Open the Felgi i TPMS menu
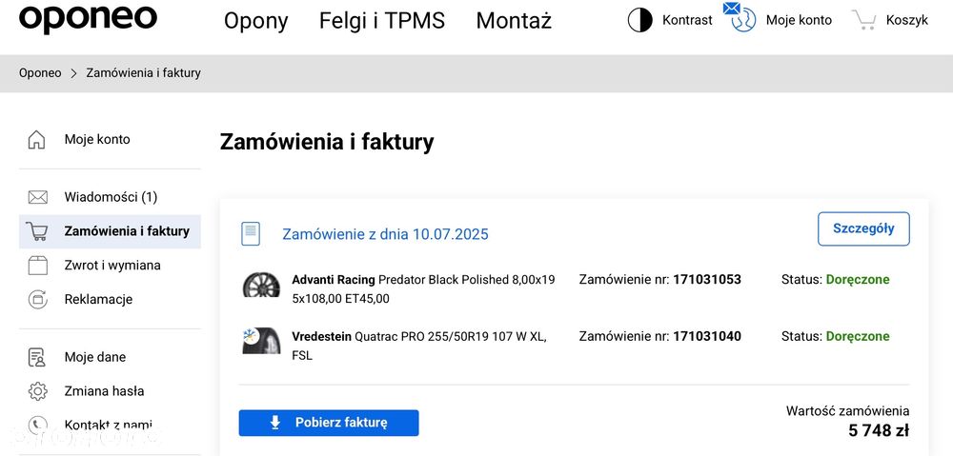This screenshot has width=953, height=456. click(x=382, y=21)
